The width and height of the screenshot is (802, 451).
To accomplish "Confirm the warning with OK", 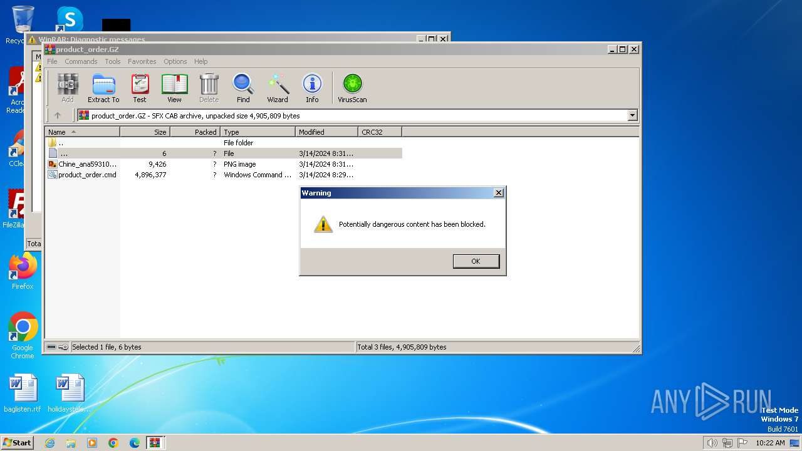I will click(476, 261).
